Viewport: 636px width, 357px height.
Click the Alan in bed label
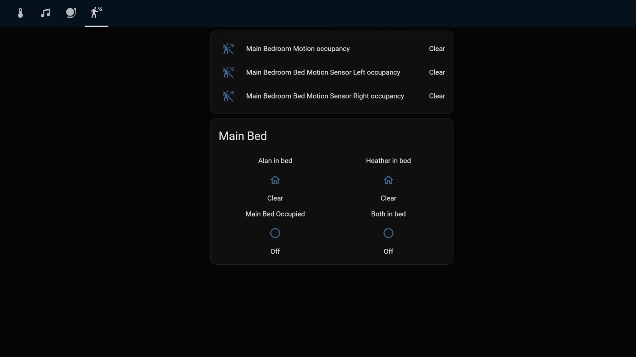[x=275, y=161]
